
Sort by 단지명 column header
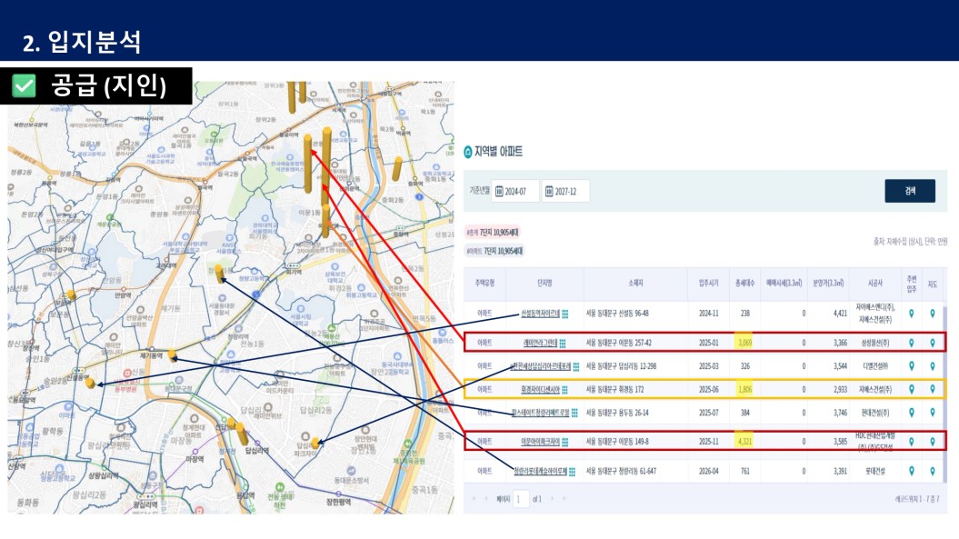point(544,284)
